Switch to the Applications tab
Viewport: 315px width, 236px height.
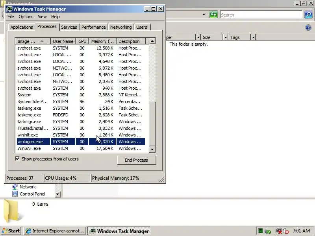(x=22, y=27)
